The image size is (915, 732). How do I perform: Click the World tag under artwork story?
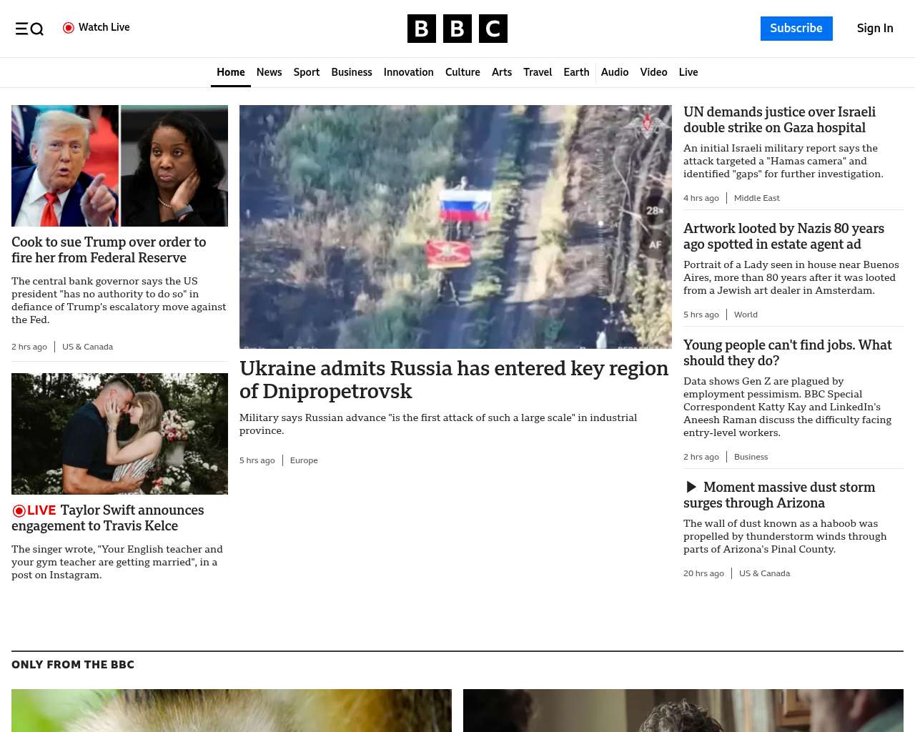pos(746,315)
